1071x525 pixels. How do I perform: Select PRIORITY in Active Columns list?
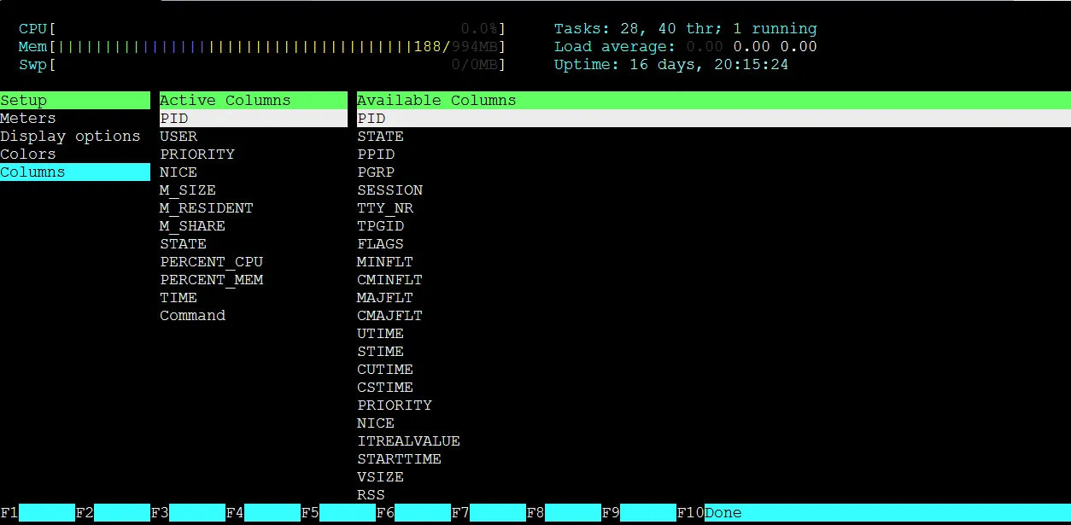197,154
